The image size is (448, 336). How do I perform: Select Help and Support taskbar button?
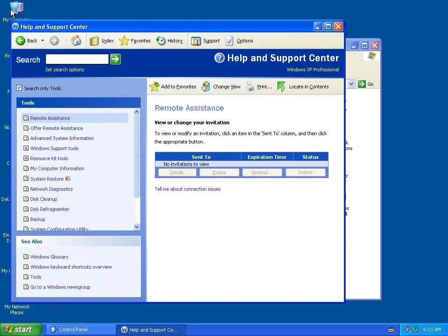[151, 330]
